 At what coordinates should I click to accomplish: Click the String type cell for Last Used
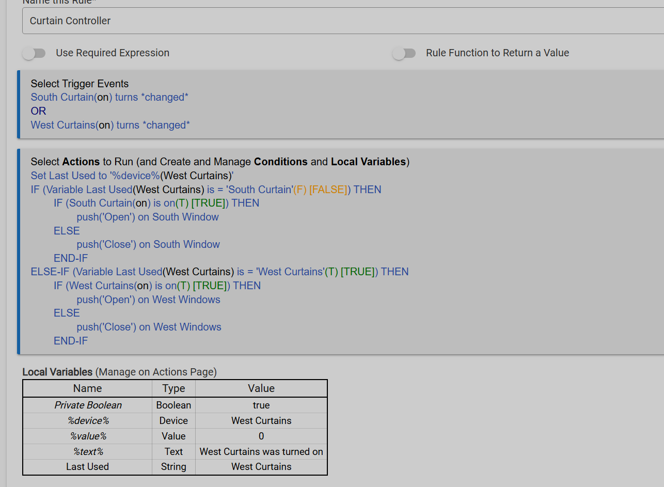click(x=173, y=467)
